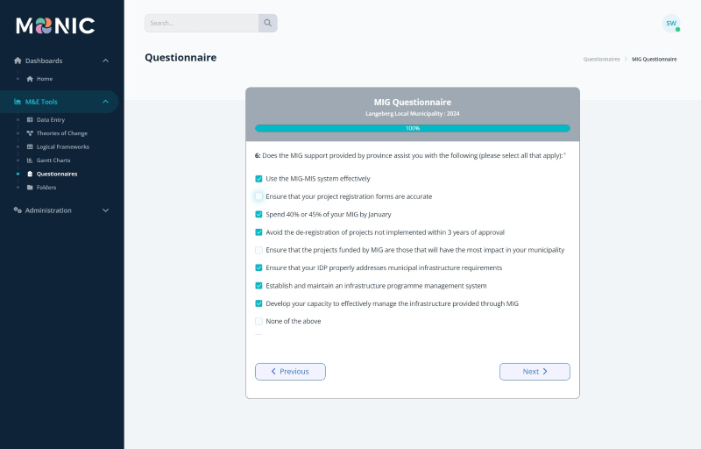Open the SW user avatar
Viewport: 701px width, 449px height.
671,24
